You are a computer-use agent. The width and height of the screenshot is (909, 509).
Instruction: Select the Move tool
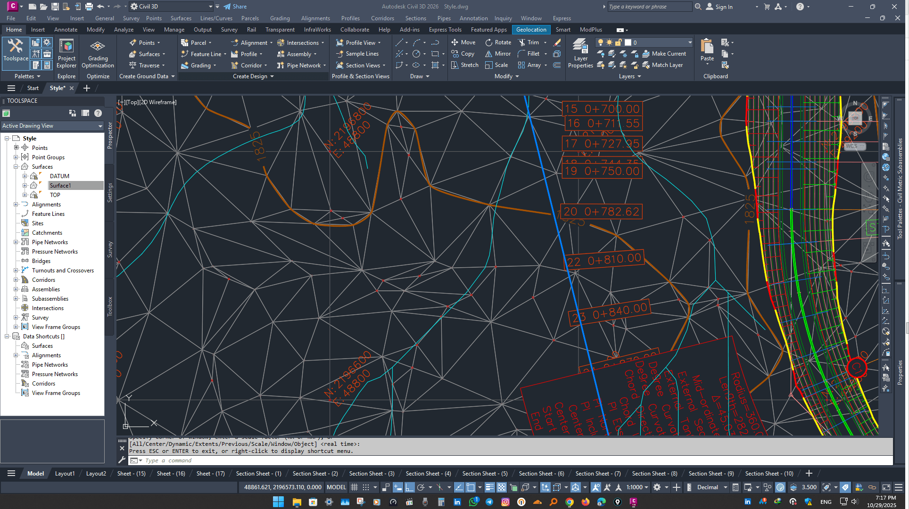(463, 42)
